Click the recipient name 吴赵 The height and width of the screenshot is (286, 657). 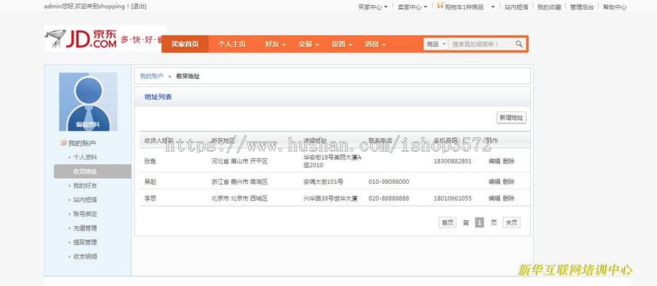click(150, 182)
